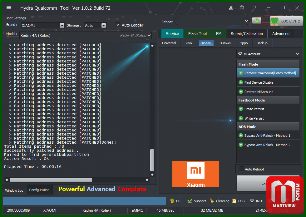Screen dimensions: 306x217
Task: Open the hamburger menu icon
Action: pos(9,8)
